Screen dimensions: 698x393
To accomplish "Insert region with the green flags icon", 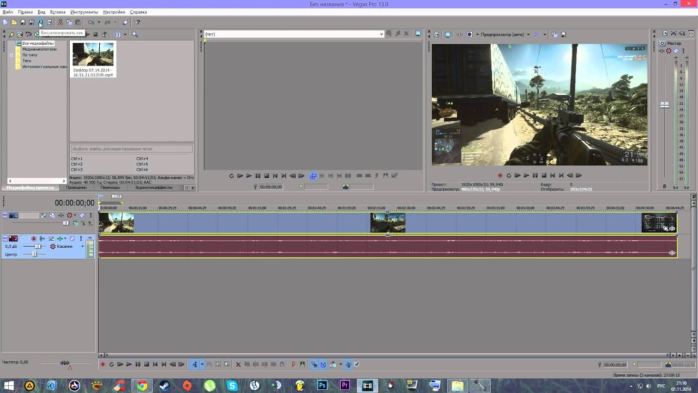I will (x=302, y=365).
